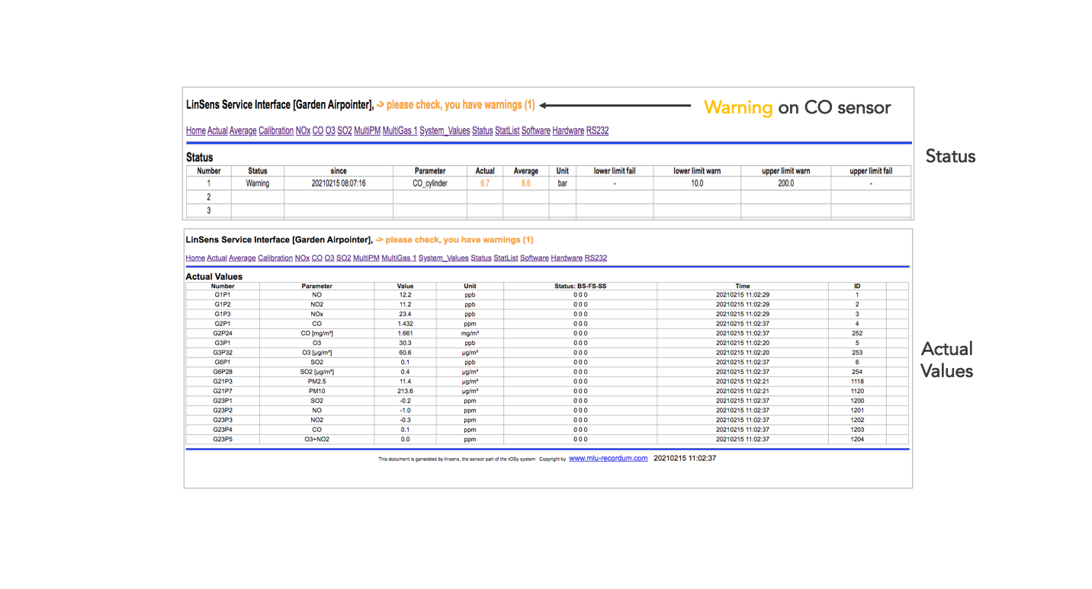
Task: Click the PM10 value 213.6 cell
Action: point(404,391)
